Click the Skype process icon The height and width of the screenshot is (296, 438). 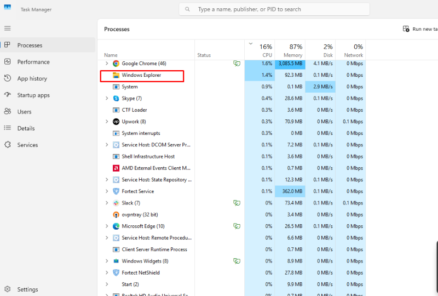pos(116,99)
